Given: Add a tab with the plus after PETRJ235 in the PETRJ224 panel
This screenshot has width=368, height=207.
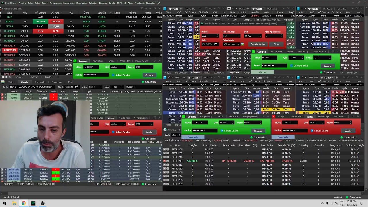Looking at the screenshot, I should point(200,9).
